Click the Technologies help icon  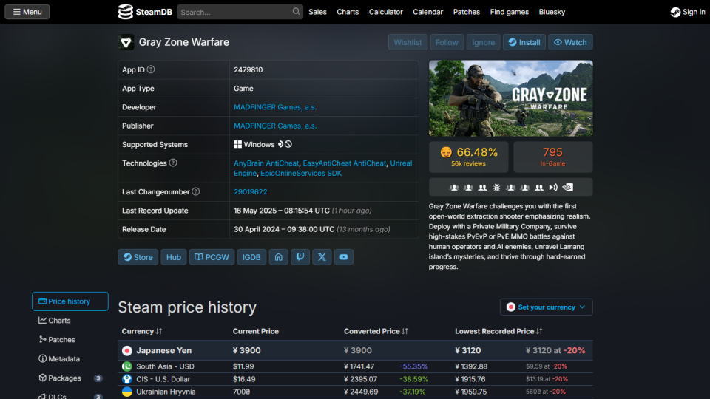(x=173, y=163)
